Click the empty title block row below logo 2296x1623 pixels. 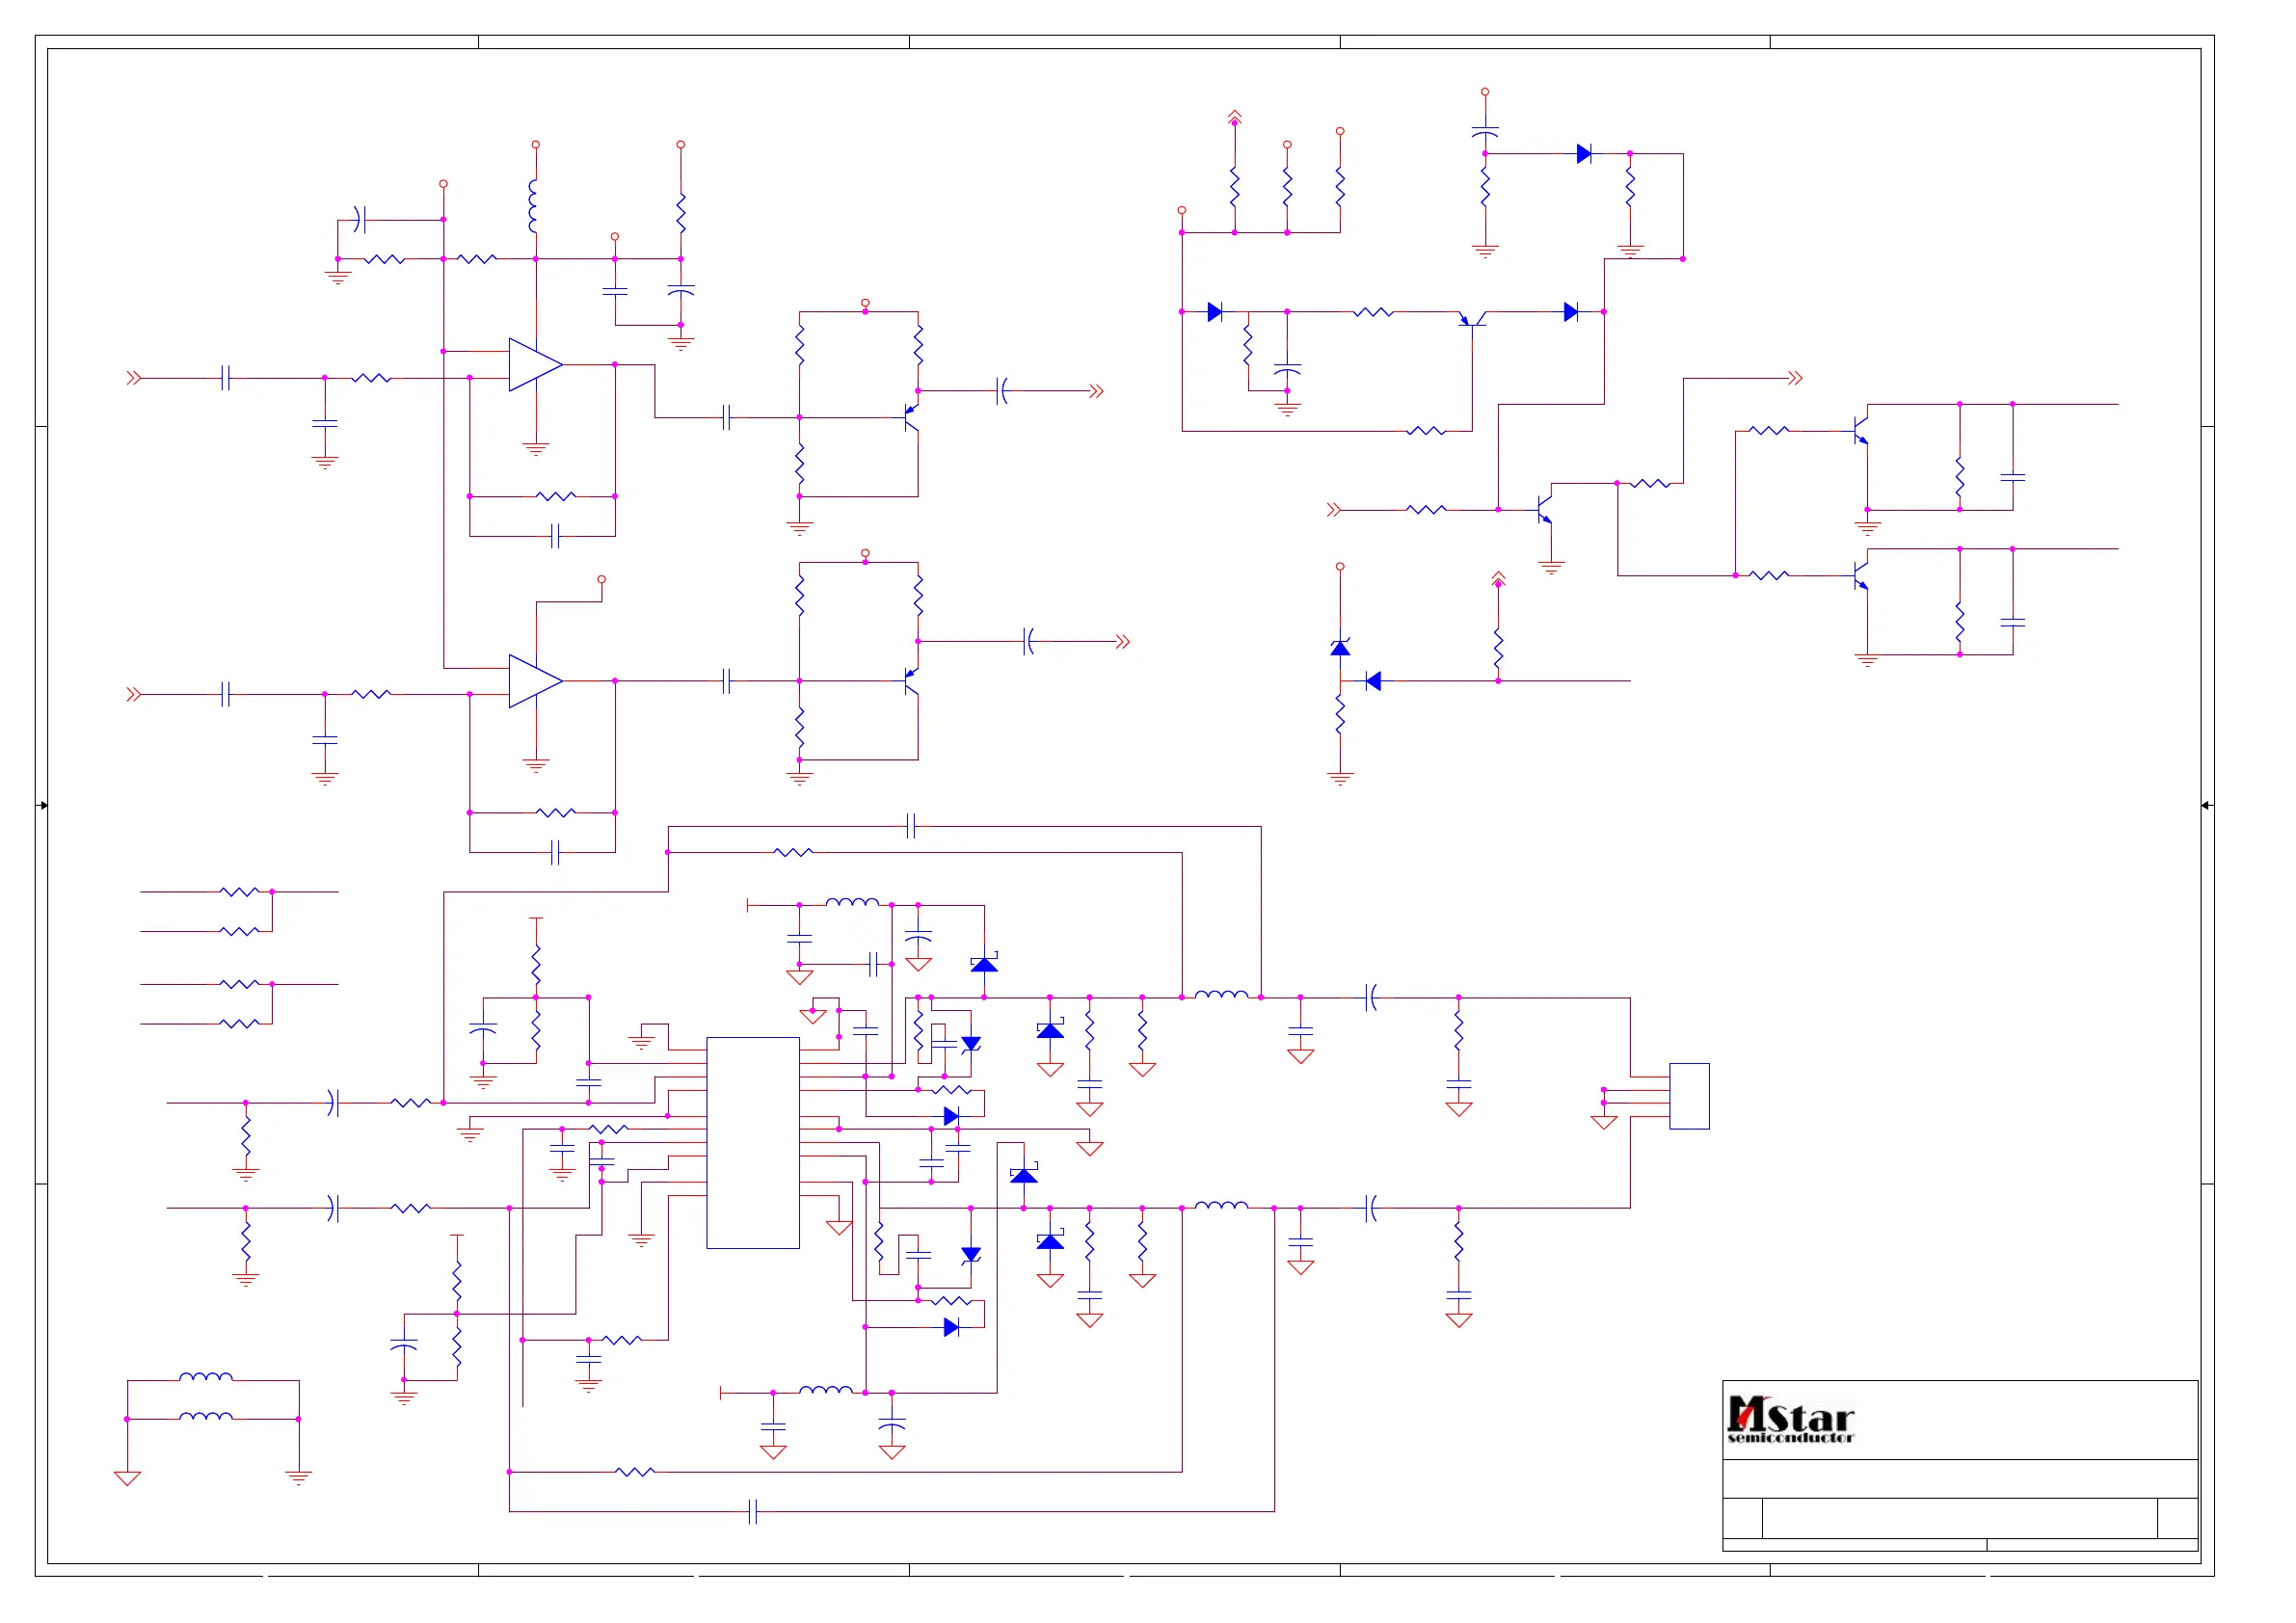(x=1958, y=1478)
